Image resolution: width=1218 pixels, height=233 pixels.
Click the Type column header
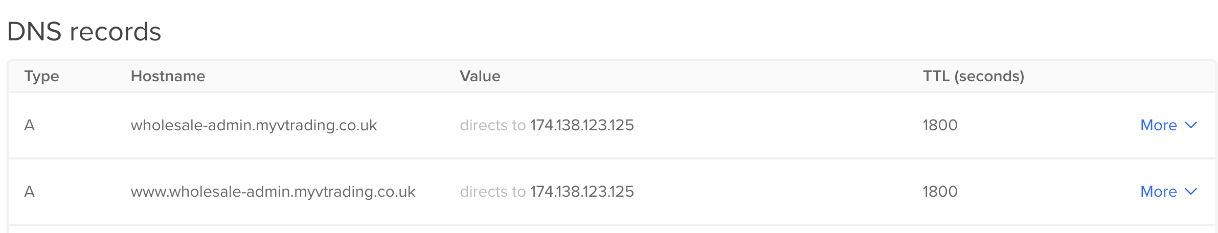click(x=41, y=76)
